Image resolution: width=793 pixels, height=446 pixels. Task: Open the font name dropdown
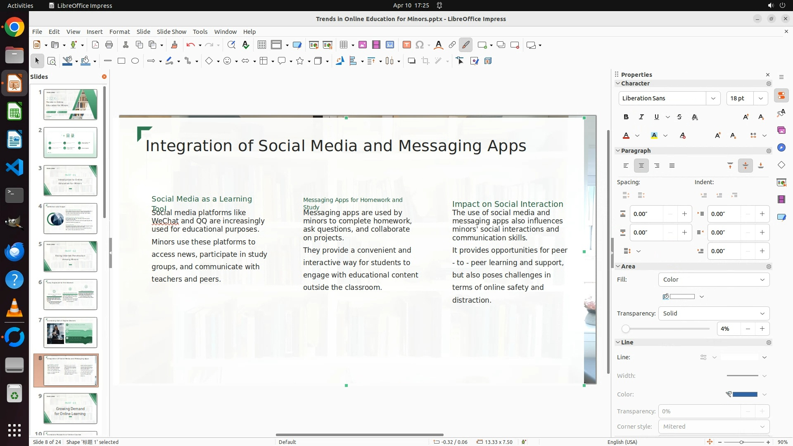(x=713, y=98)
